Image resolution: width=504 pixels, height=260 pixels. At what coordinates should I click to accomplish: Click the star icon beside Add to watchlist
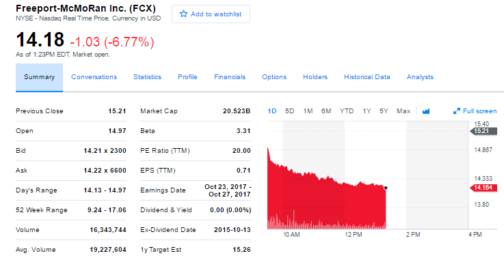tap(183, 14)
